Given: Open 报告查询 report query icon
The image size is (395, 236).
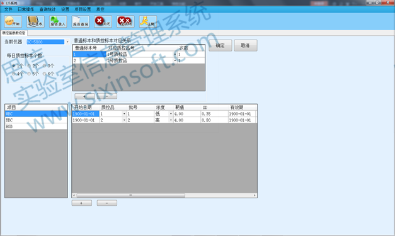Looking at the screenshot, I should coord(81,21).
